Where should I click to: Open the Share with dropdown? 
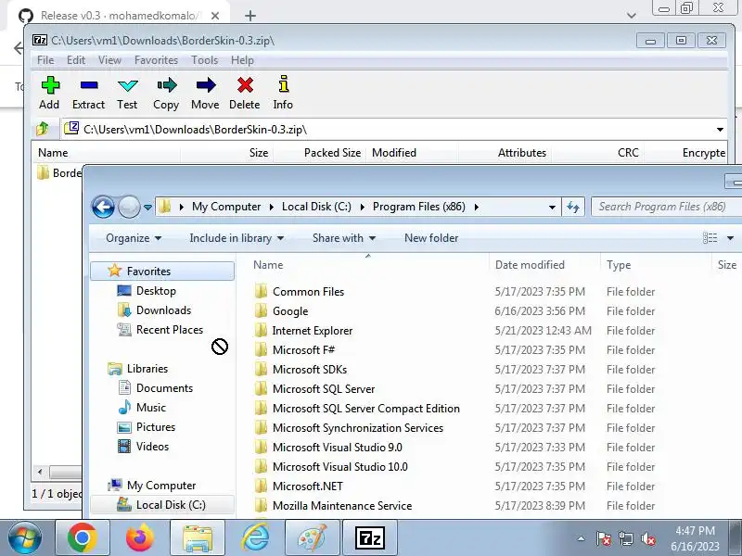click(x=344, y=238)
